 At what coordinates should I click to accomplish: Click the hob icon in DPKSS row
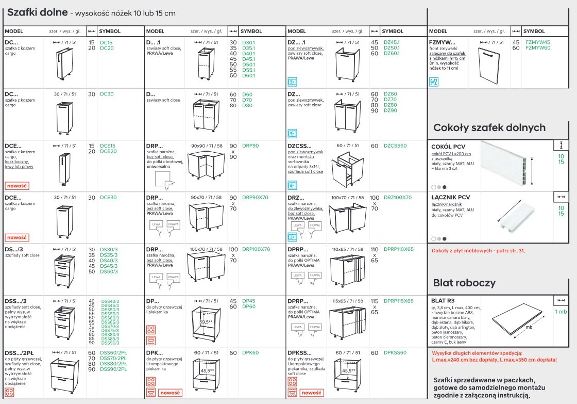click(292, 382)
